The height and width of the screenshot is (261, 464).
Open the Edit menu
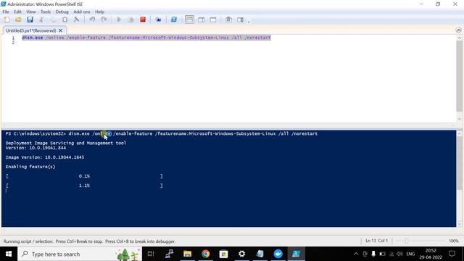(17, 12)
